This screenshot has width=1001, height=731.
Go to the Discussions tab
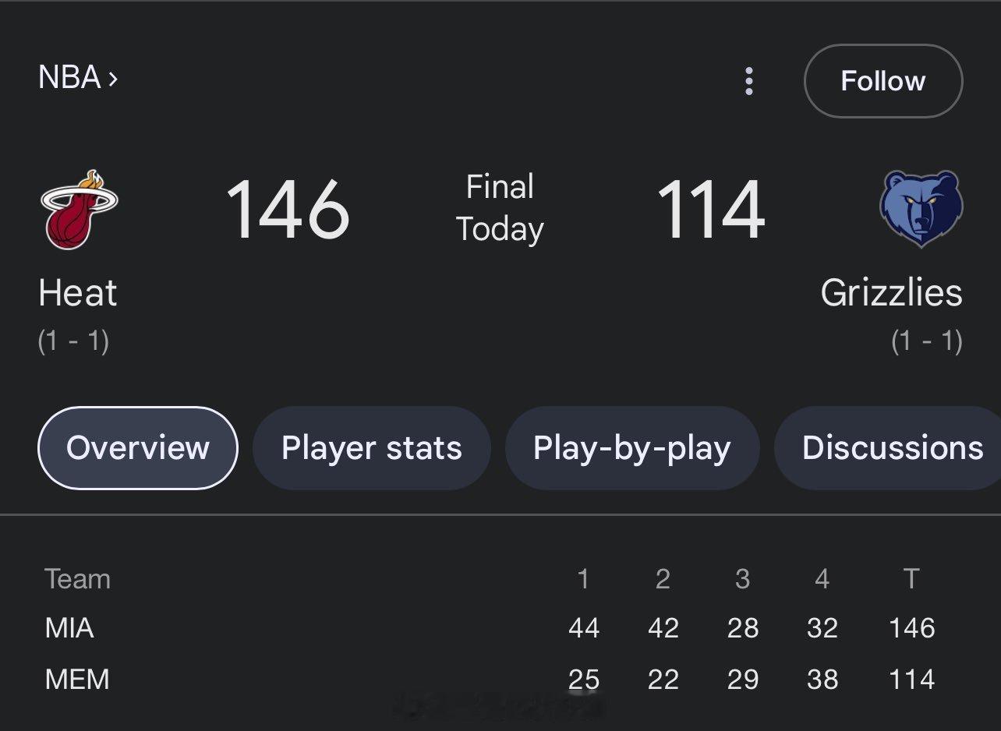(x=892, y=448)
